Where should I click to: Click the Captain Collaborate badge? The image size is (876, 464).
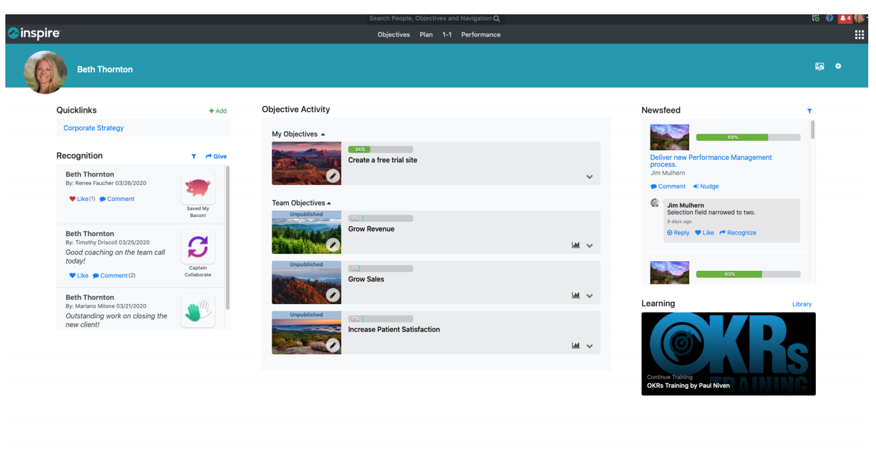pos(198,247)
